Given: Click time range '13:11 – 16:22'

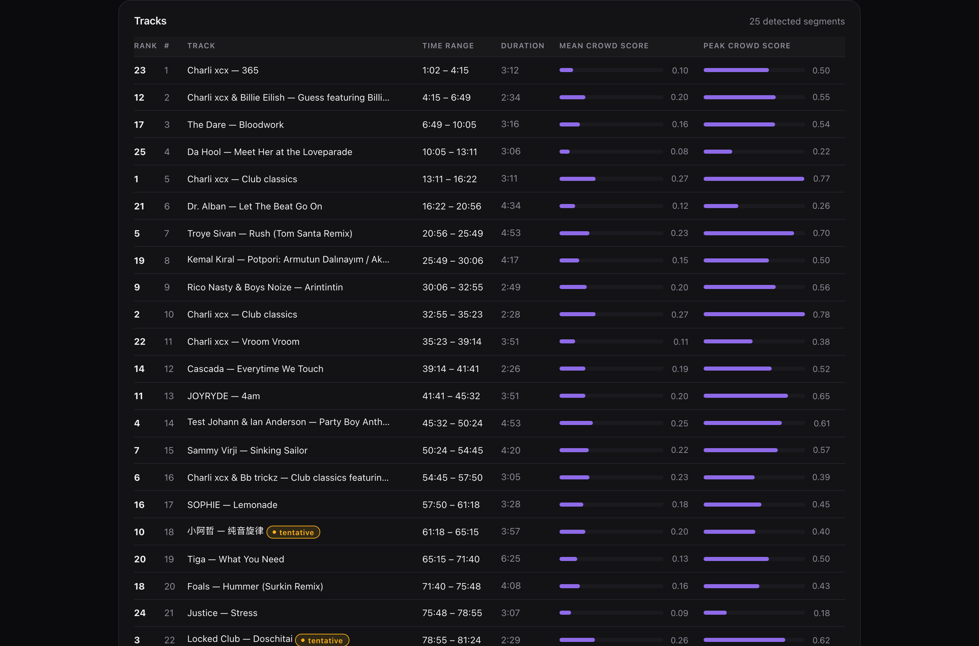Looking at the screenshot, I should (449, 179).
